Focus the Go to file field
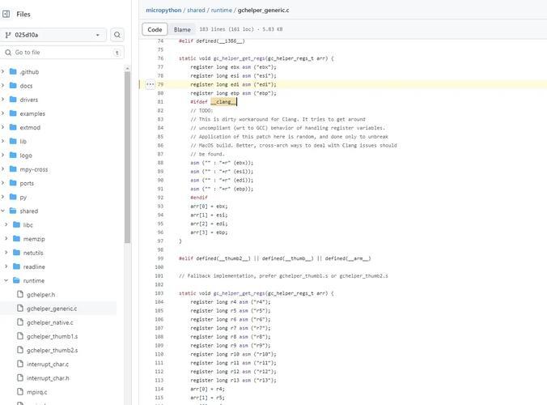The image size is (547, 405). click(62, 53)
